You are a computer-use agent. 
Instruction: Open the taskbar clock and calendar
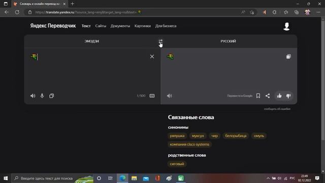(304, 178)
